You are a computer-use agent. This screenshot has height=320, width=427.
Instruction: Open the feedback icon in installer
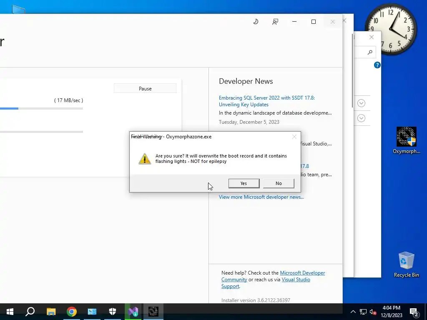(275, 22)
